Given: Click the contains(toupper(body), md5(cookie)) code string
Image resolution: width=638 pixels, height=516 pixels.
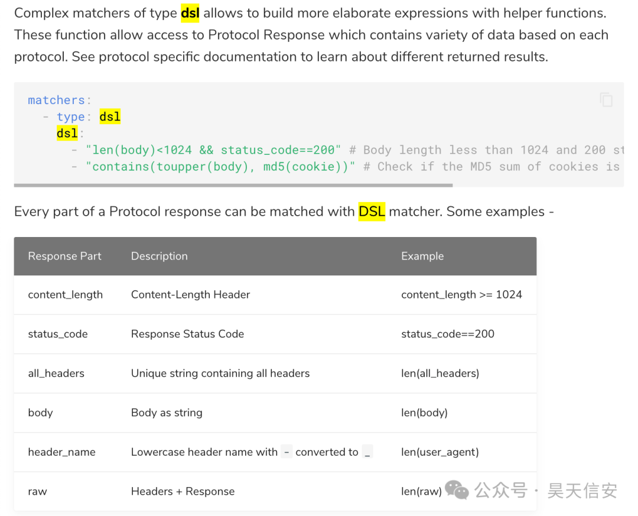Looking at the screenshot, I should [x=220, y=167].
